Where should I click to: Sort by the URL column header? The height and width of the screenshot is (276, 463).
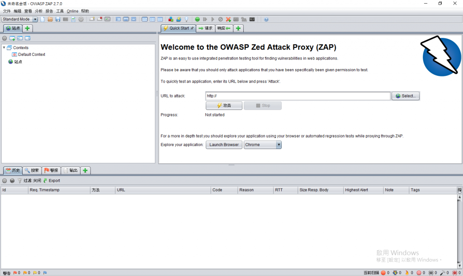163,190
